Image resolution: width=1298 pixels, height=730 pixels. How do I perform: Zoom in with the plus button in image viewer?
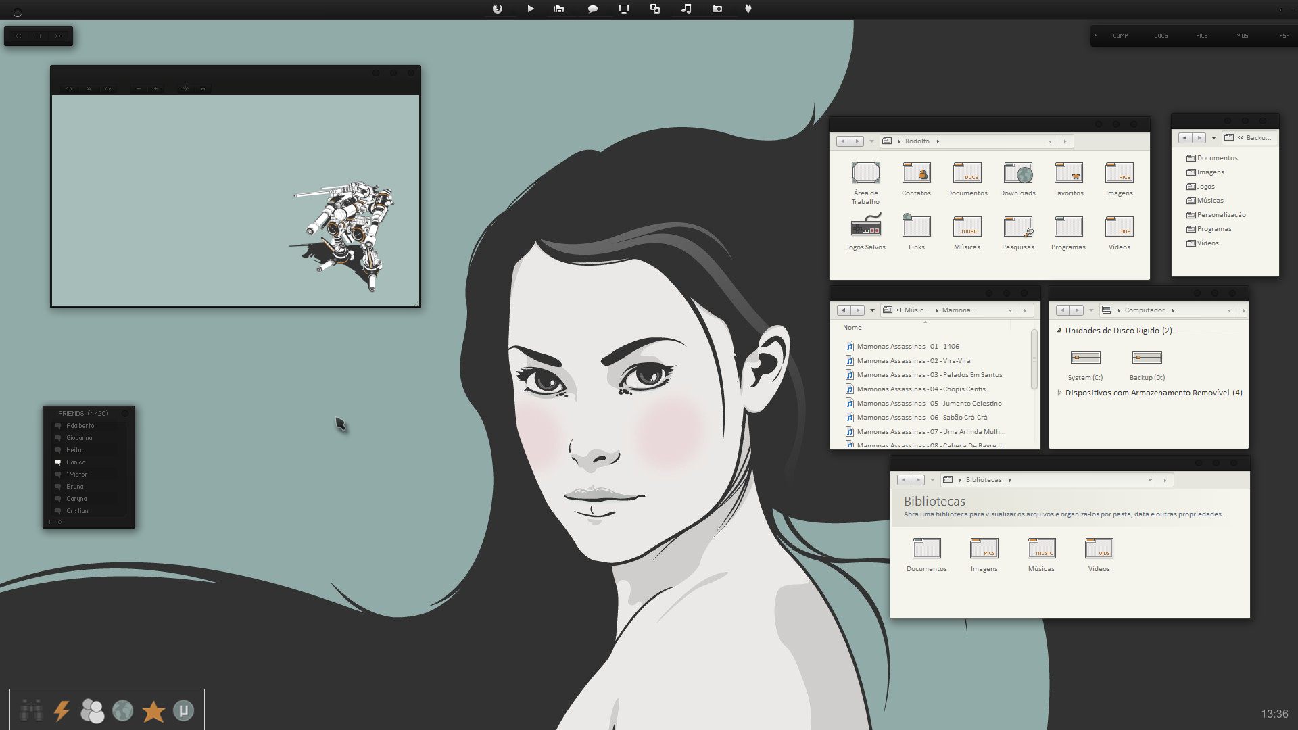[x=155, y=88]
